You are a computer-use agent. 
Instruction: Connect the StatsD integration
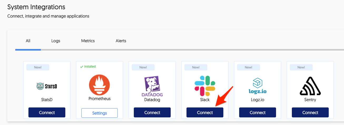click(47, 112)
